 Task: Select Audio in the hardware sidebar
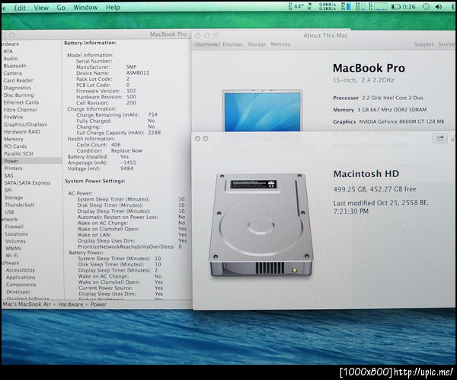[x=11, y=59]
